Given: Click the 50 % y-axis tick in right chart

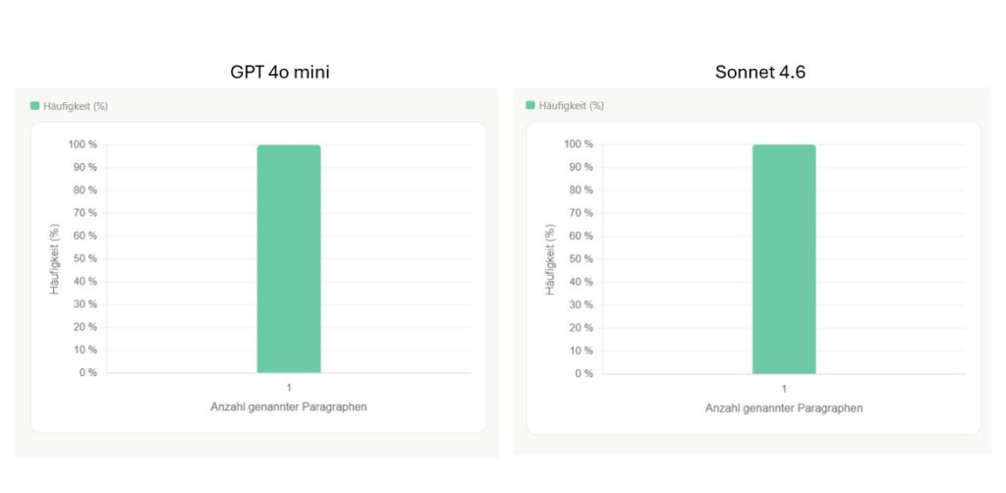Looking at the screenshot, I should (580, 259).
